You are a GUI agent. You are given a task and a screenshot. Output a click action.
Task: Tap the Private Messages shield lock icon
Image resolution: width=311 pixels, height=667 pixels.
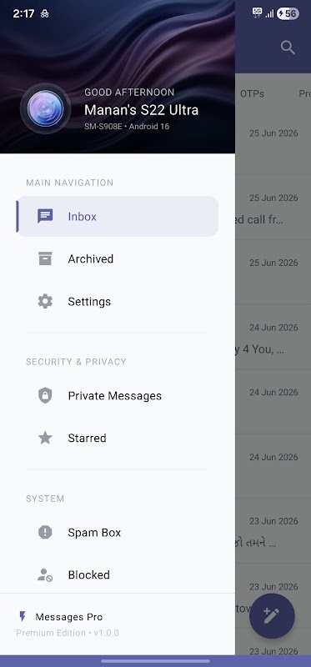pos(45,395)
